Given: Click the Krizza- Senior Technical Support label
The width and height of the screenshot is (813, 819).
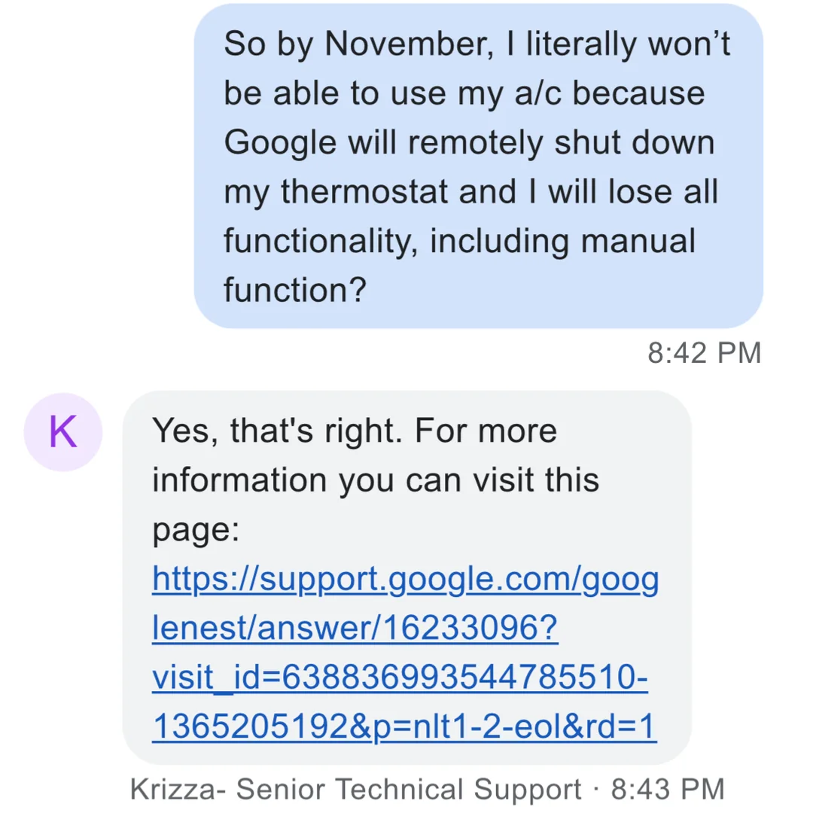Looking at the screenshot, I should (355, 790).
